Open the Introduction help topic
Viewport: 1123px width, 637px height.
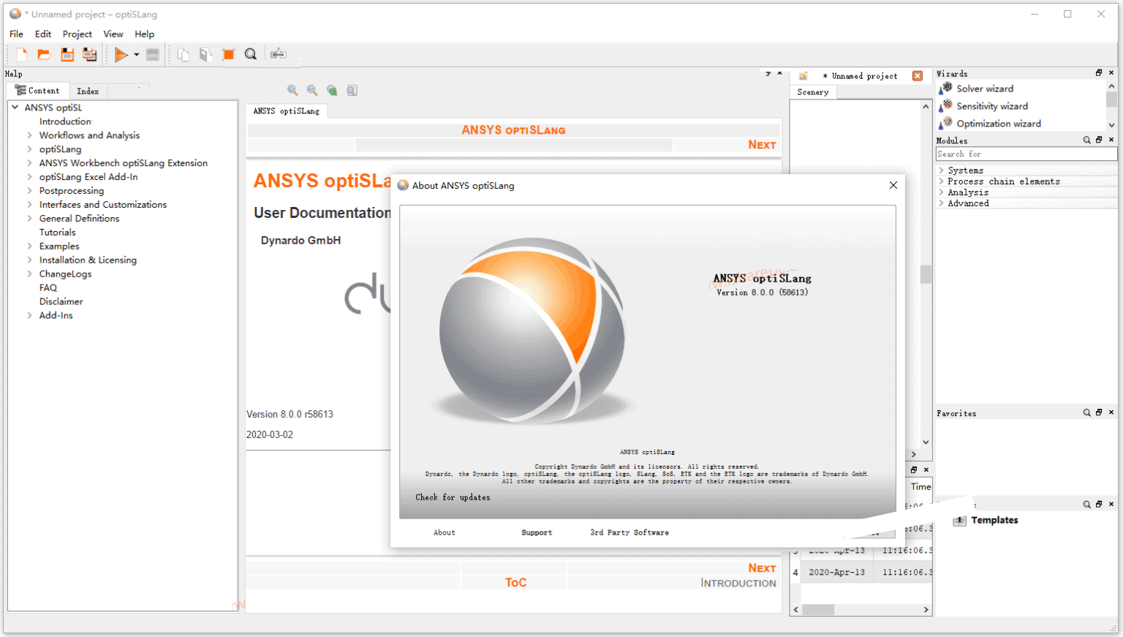(65, 121)
